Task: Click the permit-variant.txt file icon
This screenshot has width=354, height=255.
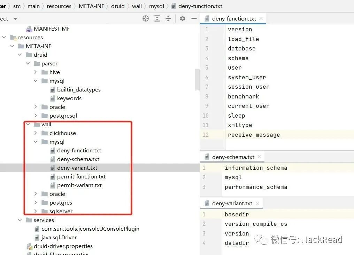Action: 52,185
